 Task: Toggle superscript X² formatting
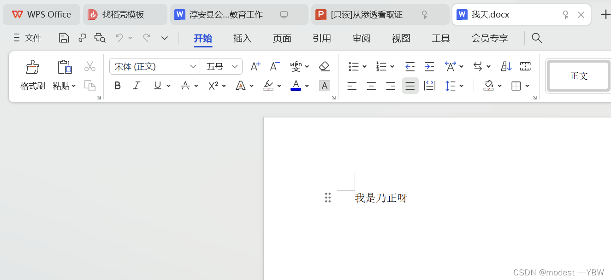coord(213,86)
